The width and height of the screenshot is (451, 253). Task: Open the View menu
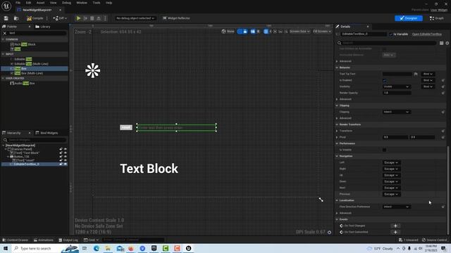coord(54,3)
